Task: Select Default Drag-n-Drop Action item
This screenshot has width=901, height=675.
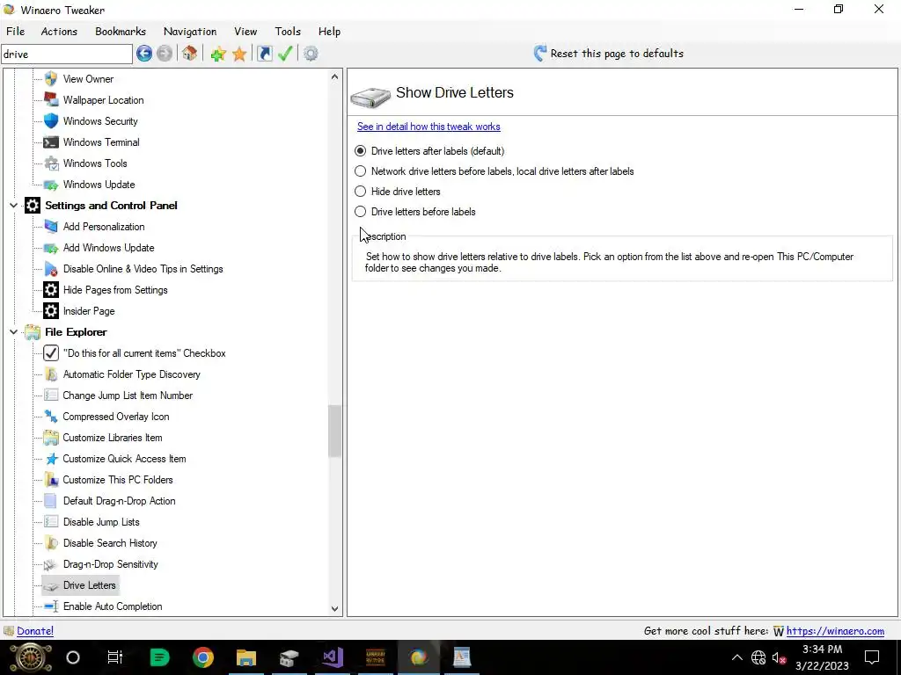Action: point(120,501)
